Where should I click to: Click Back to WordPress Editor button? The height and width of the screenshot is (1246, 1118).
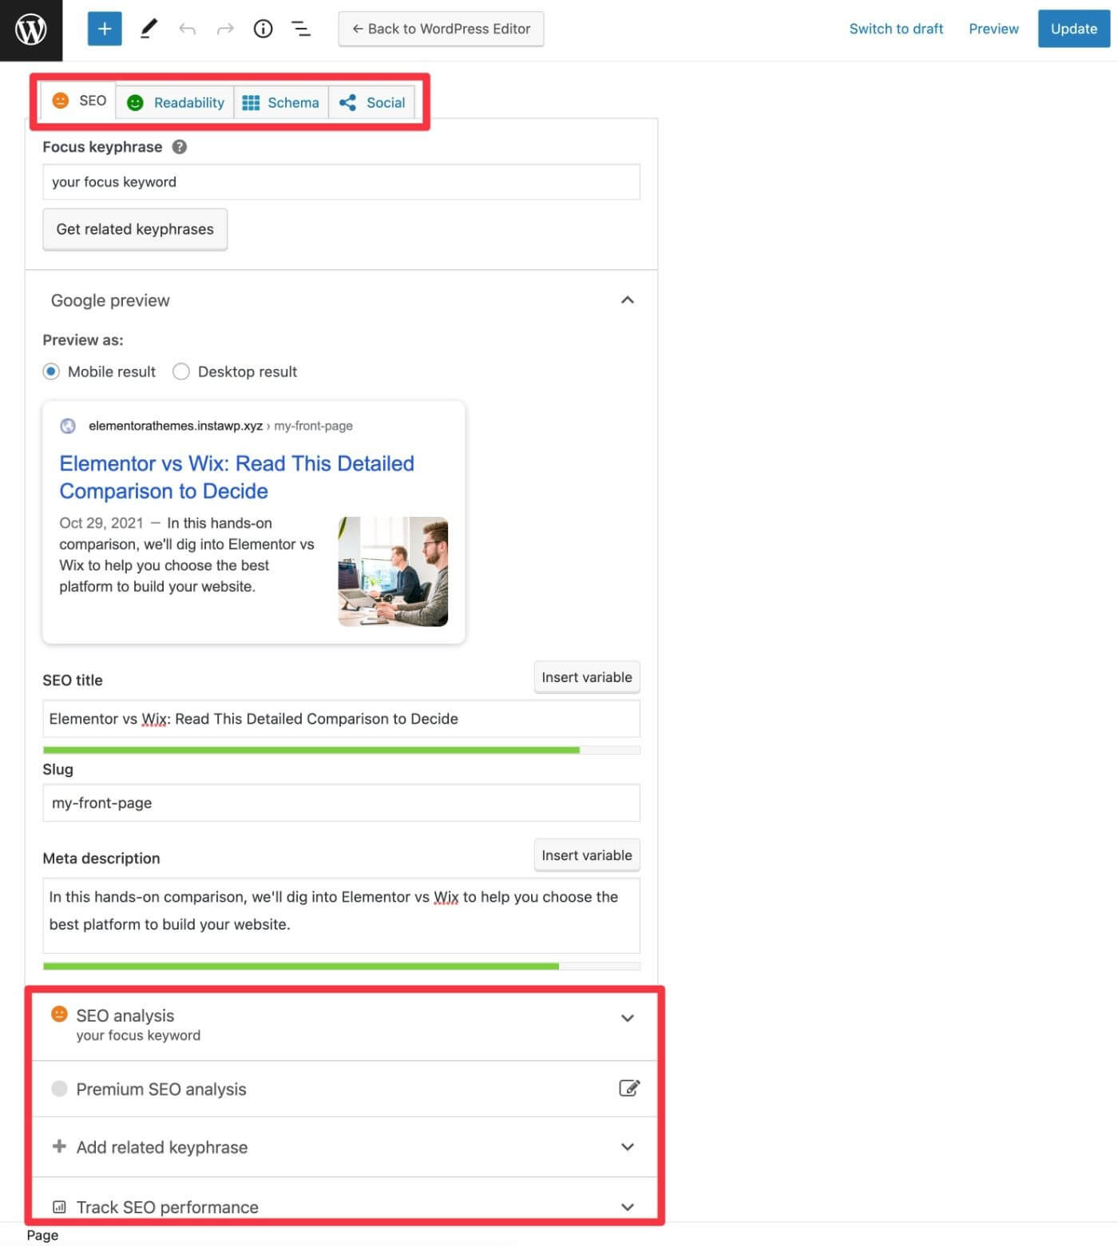click(x=441, y=29)
